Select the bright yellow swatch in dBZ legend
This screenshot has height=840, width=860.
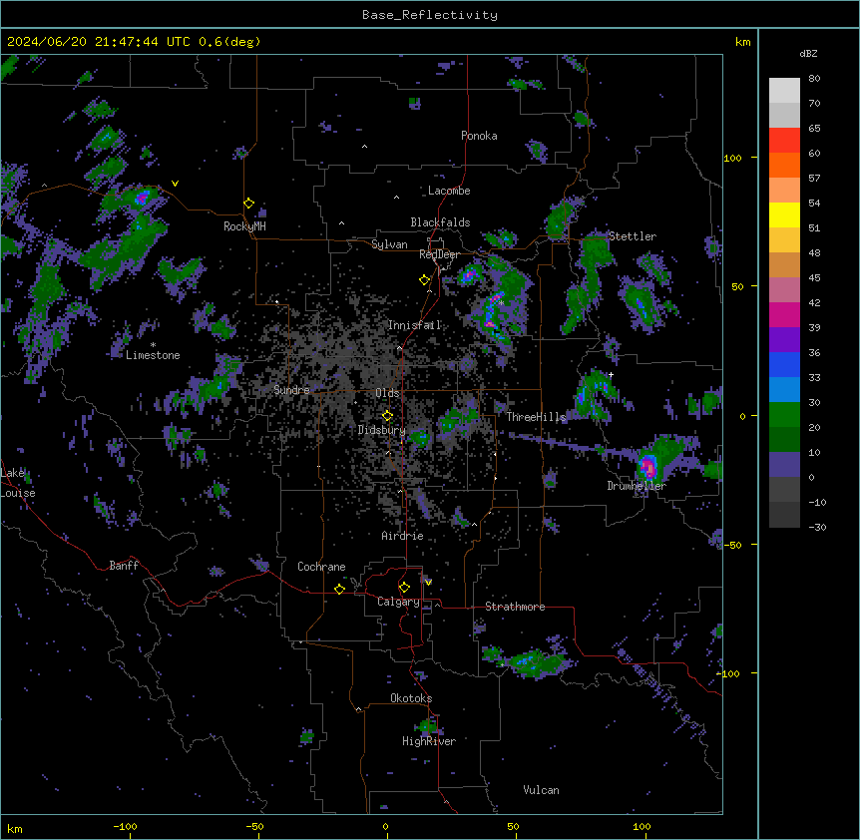(x=784, y=214)
